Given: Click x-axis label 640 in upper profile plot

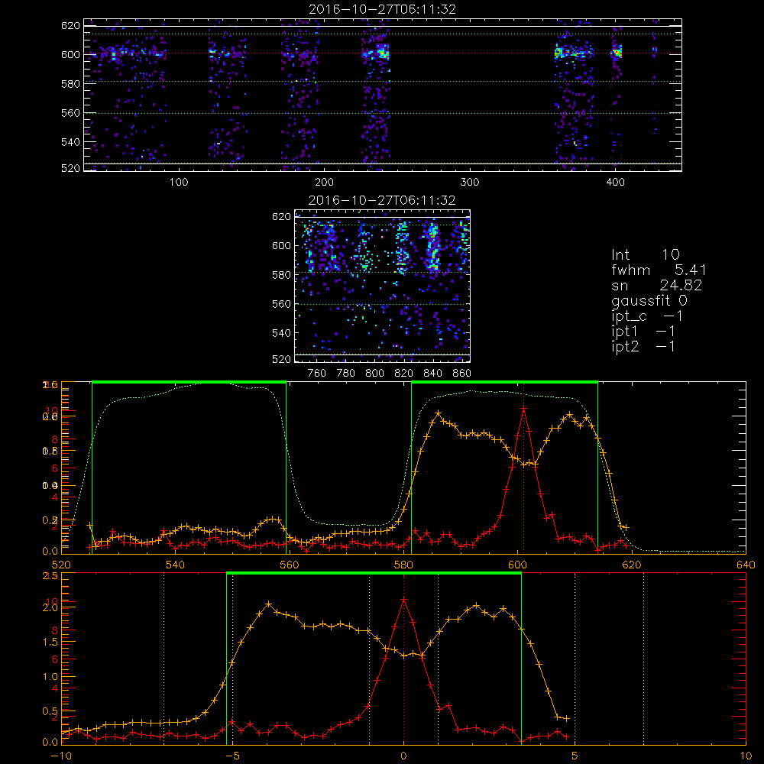Looking at the screenshot, I should [746, 565].
